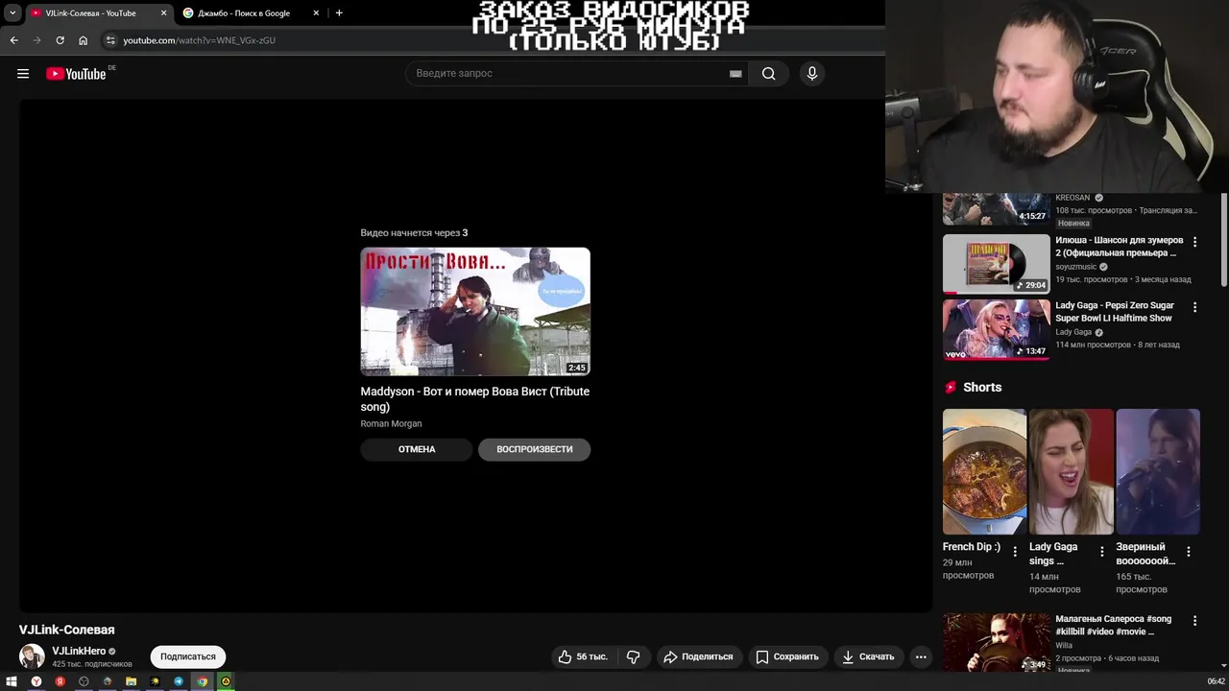Open the YouTube guide hamburger menu

[x=23, y=74]
